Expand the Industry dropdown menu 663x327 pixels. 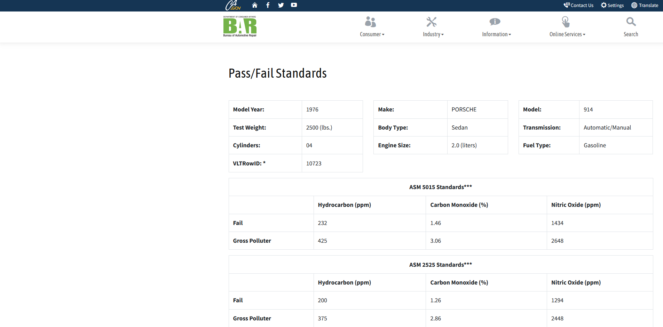(x=433, y=34)
